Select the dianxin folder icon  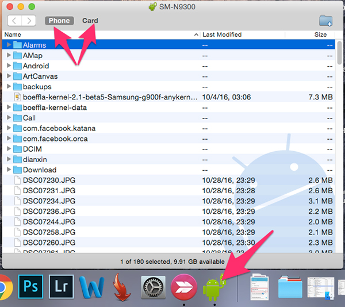pyautogui.click(x=17, y=159)
